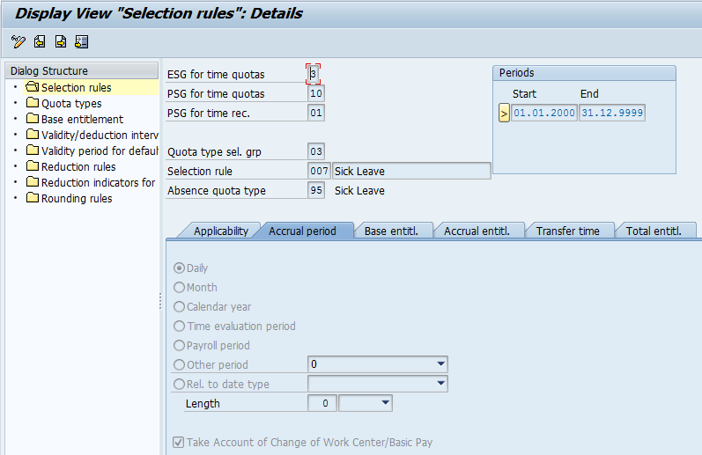Click the Next entry toolbar icon

pos(61,41)
